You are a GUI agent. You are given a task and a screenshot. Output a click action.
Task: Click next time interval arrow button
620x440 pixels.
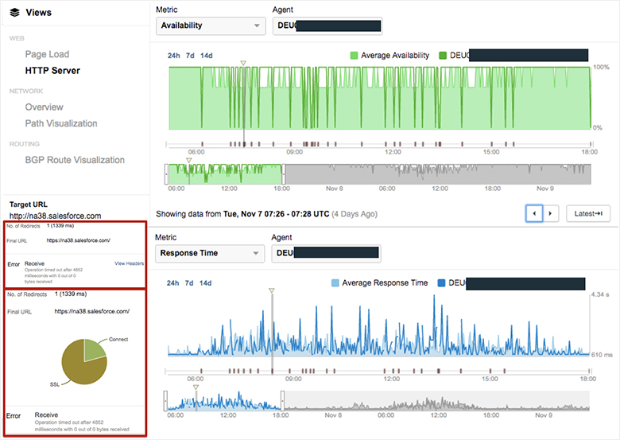click(x=551, y=213)
